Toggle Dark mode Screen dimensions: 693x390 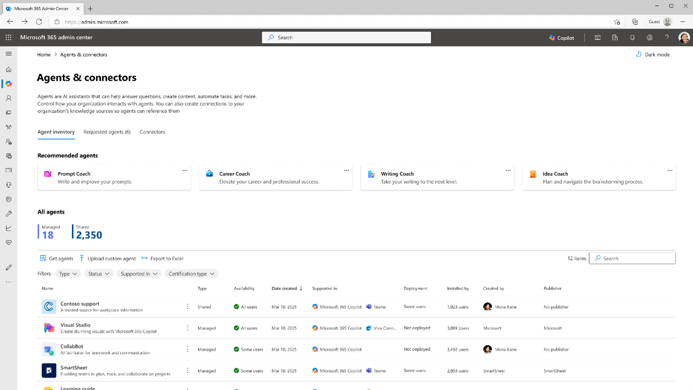coord(653,54)
